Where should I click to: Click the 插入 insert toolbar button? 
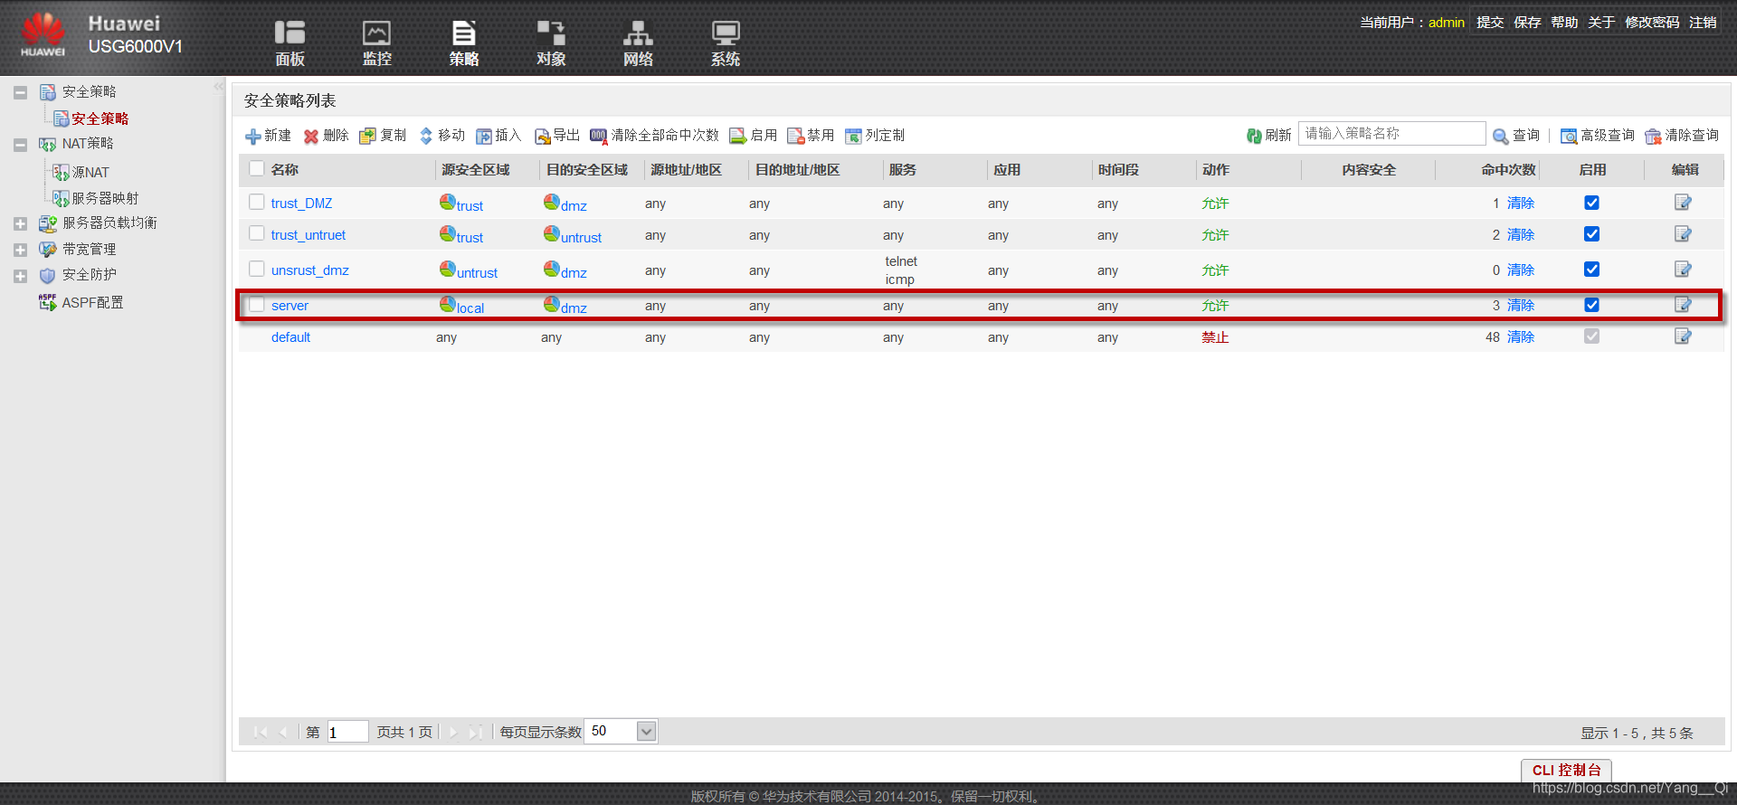pyautogui.click(x=498, y=136)
